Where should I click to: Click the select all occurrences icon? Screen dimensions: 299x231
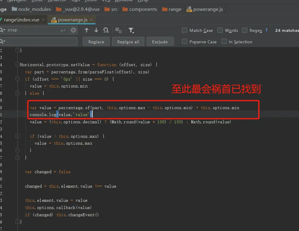click(x=119, y=30)
